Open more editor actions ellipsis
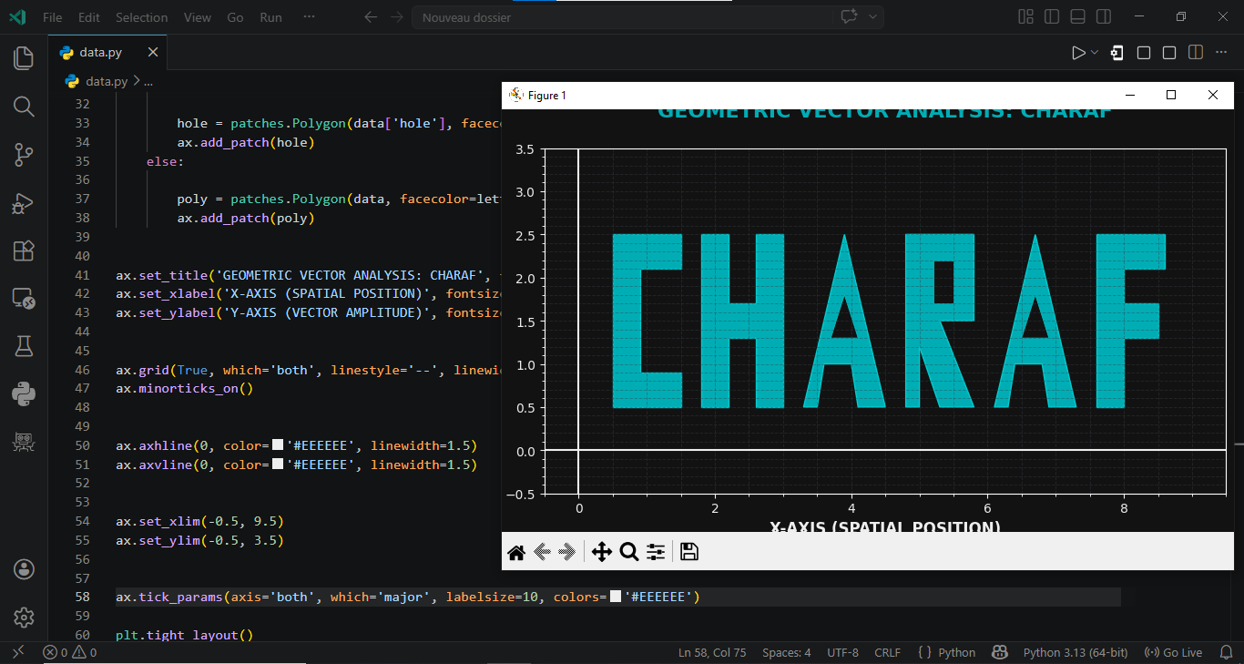The image size is (1244, 664). (x=1221, y=53)
